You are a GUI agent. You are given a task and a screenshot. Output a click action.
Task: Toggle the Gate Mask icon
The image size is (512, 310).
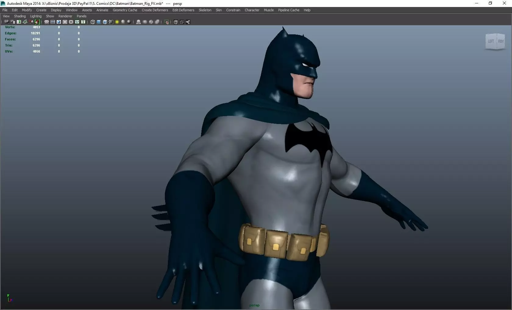pyautogui.click(x=65, y=22)
